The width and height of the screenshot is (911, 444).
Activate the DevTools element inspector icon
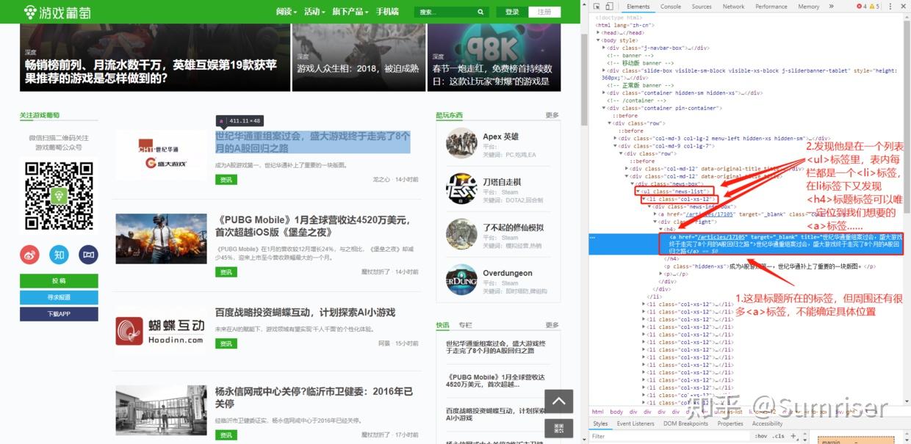[x=597, y=7]
